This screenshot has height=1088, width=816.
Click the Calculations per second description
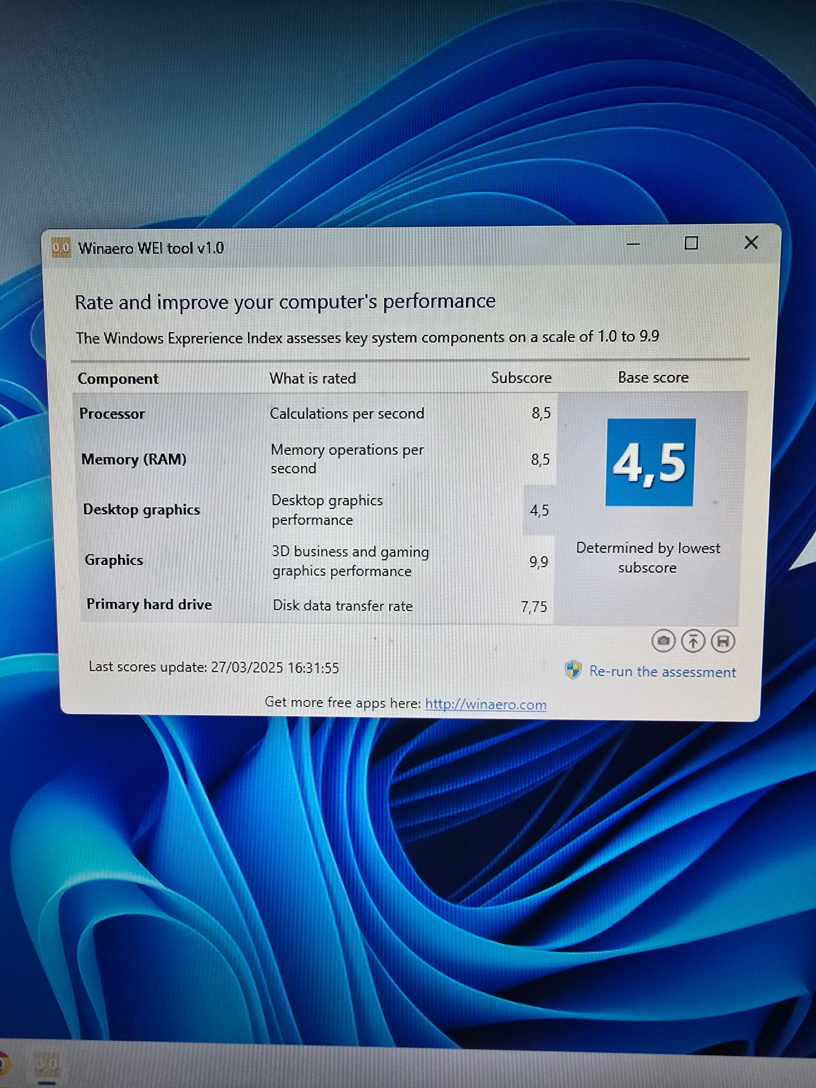coord(347,414)
